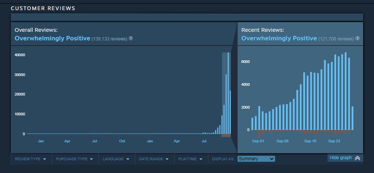Click the 40000 axis value on the overall graph
The height and width of the screenshot is (173, 374).
(20, 55)
